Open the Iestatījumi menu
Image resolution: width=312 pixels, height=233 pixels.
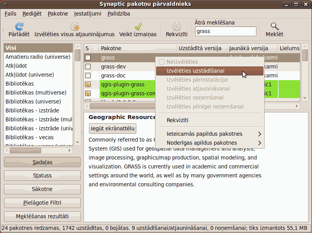click(87, 14)
